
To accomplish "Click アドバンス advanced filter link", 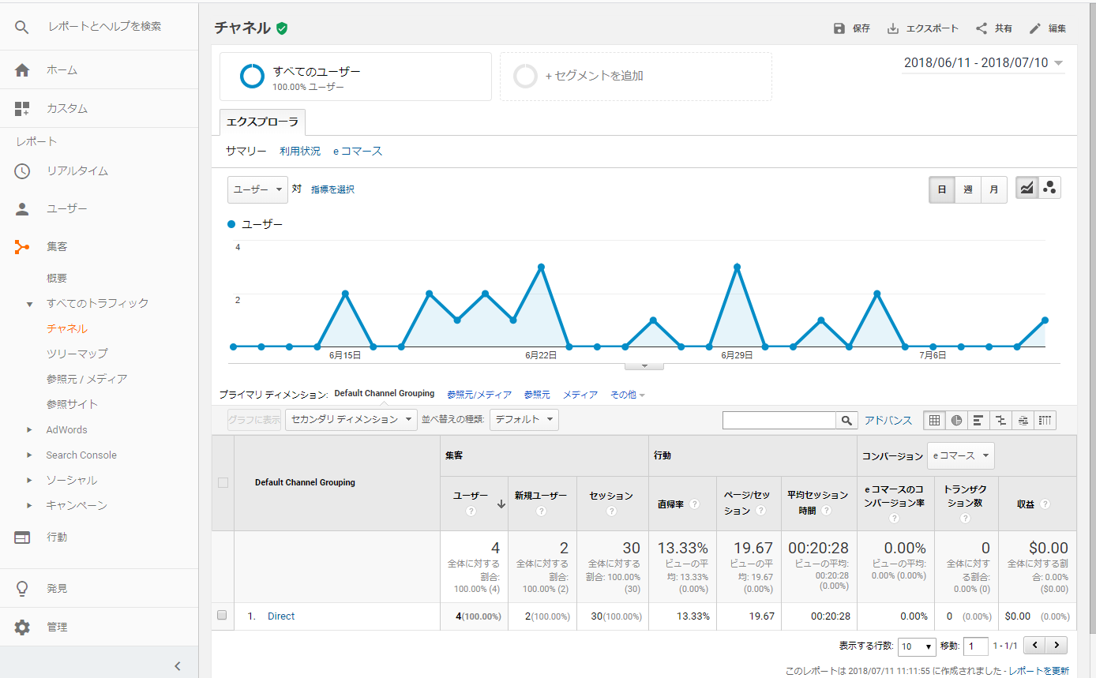I will click(888, 421).
